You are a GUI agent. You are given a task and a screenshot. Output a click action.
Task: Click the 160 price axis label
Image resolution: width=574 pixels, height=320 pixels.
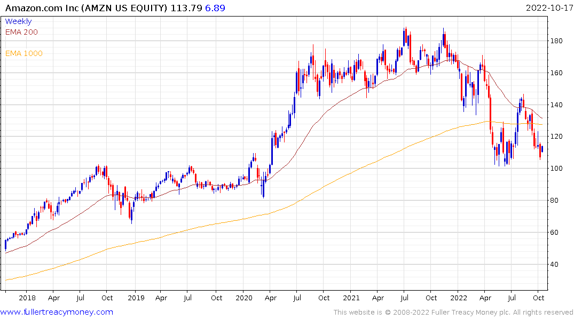click(556, 73)
